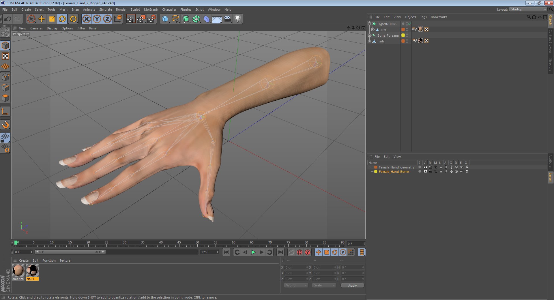Select the Move tool

point(42,19)
